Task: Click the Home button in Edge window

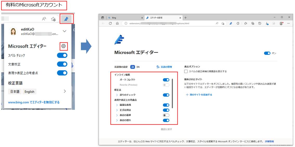Action: click(117, 23)
